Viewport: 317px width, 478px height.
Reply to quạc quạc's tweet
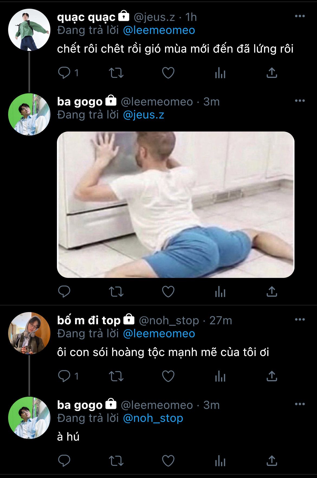pyautogui.click(x=64, y=73)
